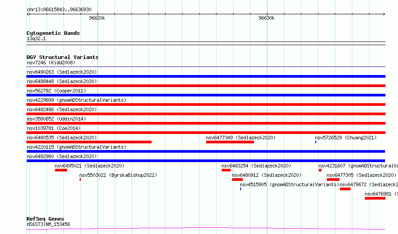
Task: Click the Cytogenetic Bands track title
Action: [x=53, y=33]
